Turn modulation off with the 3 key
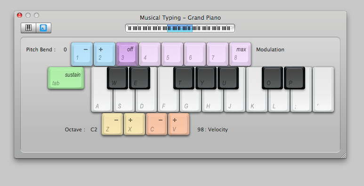The image size is (364, 186). [127, 54]
